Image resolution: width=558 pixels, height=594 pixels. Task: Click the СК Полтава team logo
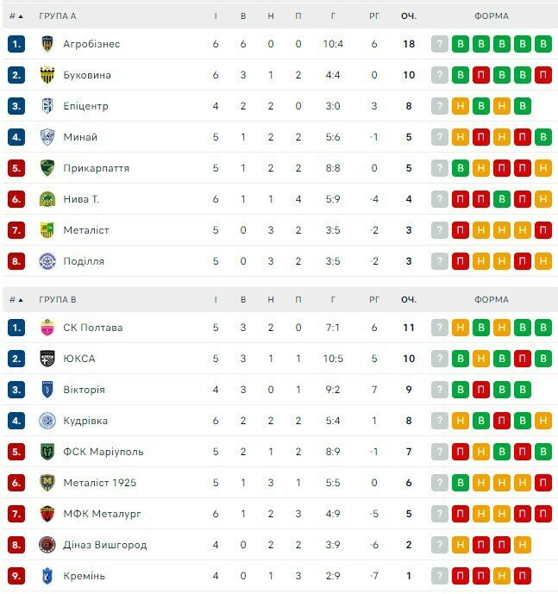(47, 328)
